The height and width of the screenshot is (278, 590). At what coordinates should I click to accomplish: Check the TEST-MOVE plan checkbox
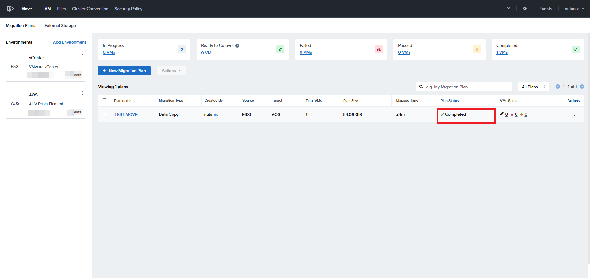105,114
